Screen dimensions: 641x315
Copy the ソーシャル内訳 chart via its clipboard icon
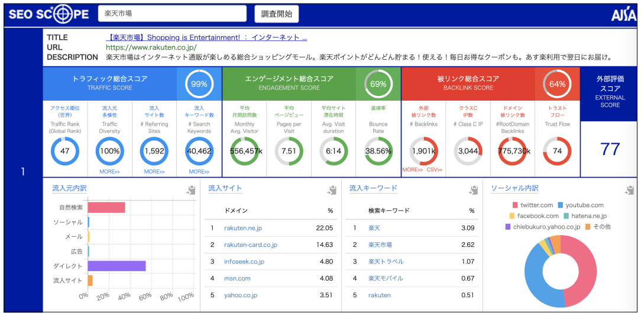click(x=629, y=190)
